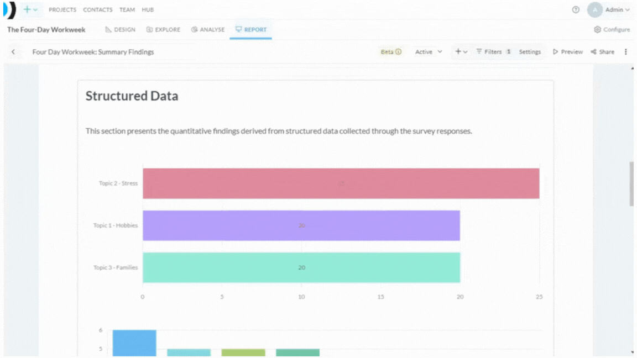Share the report

pyautogui.click(x=603, y=52)
